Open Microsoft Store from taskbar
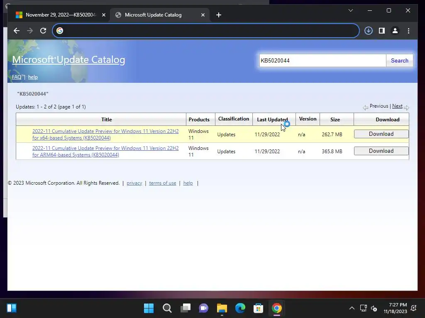The width and height of the screenshot is (425, 318). [x=258, y=308]
